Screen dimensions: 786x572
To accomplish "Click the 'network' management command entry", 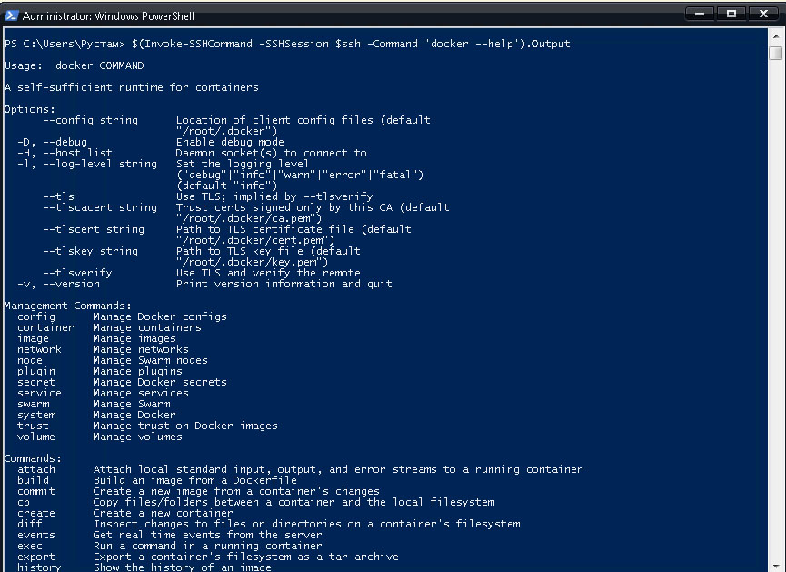I will (39, 348).
